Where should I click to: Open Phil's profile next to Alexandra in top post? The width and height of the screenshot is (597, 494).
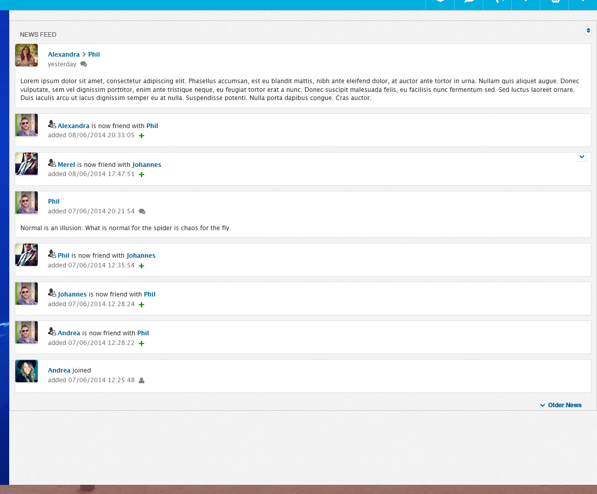click(94, 55)
